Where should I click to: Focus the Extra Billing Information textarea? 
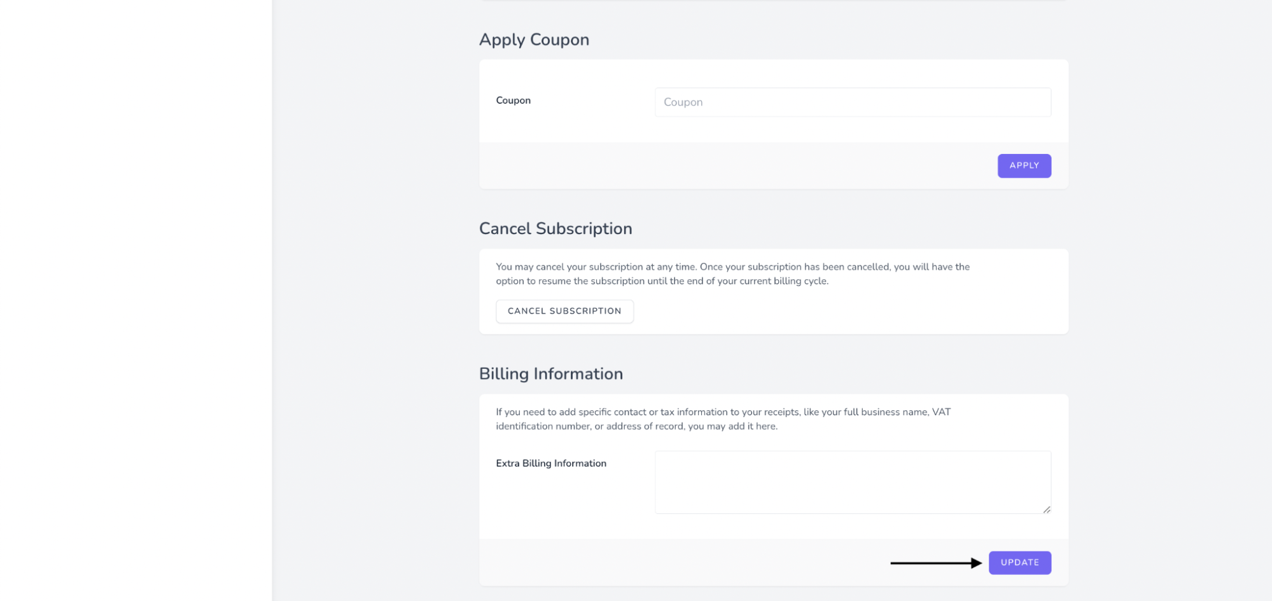pyautogui.click(x=852, y=481)
